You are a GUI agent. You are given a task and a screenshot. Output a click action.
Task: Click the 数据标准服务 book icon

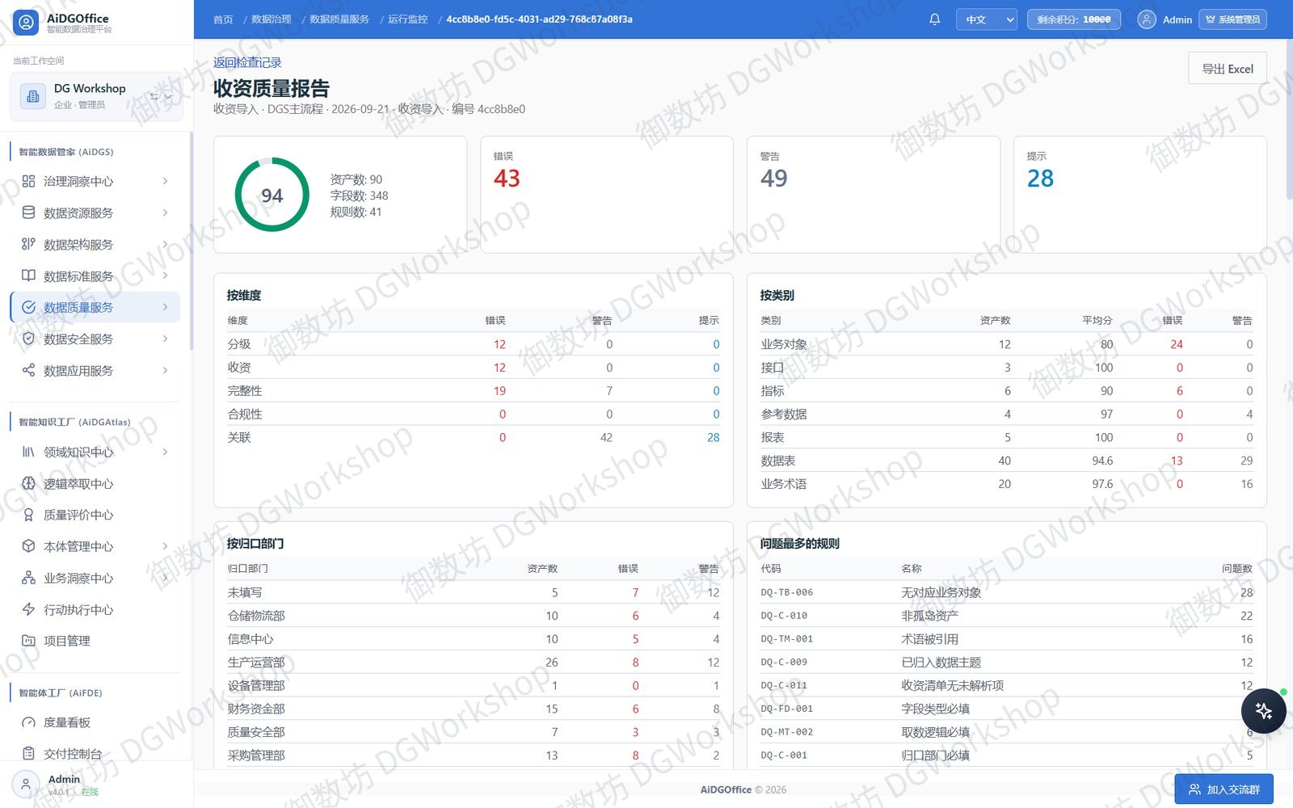tap(28, 276)
